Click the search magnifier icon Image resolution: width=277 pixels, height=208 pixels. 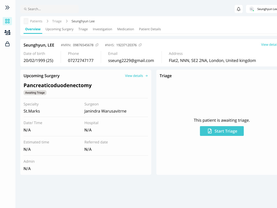[x=25, y=9]
